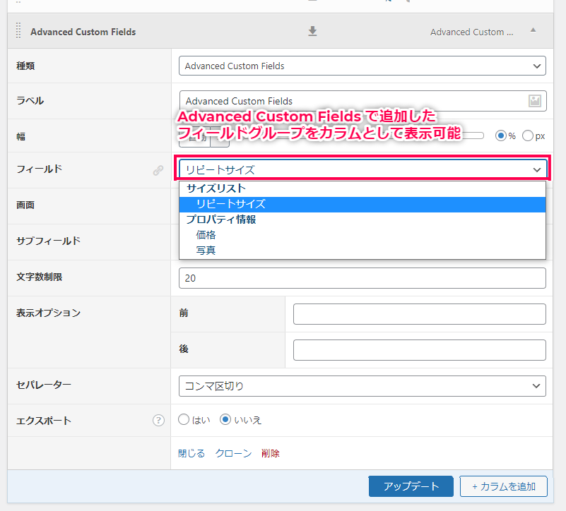The width and height of the screenshot is (566, 511).
Task: Click the drag handle beside Advanced Custom Fields
Action: click(18, 31)
